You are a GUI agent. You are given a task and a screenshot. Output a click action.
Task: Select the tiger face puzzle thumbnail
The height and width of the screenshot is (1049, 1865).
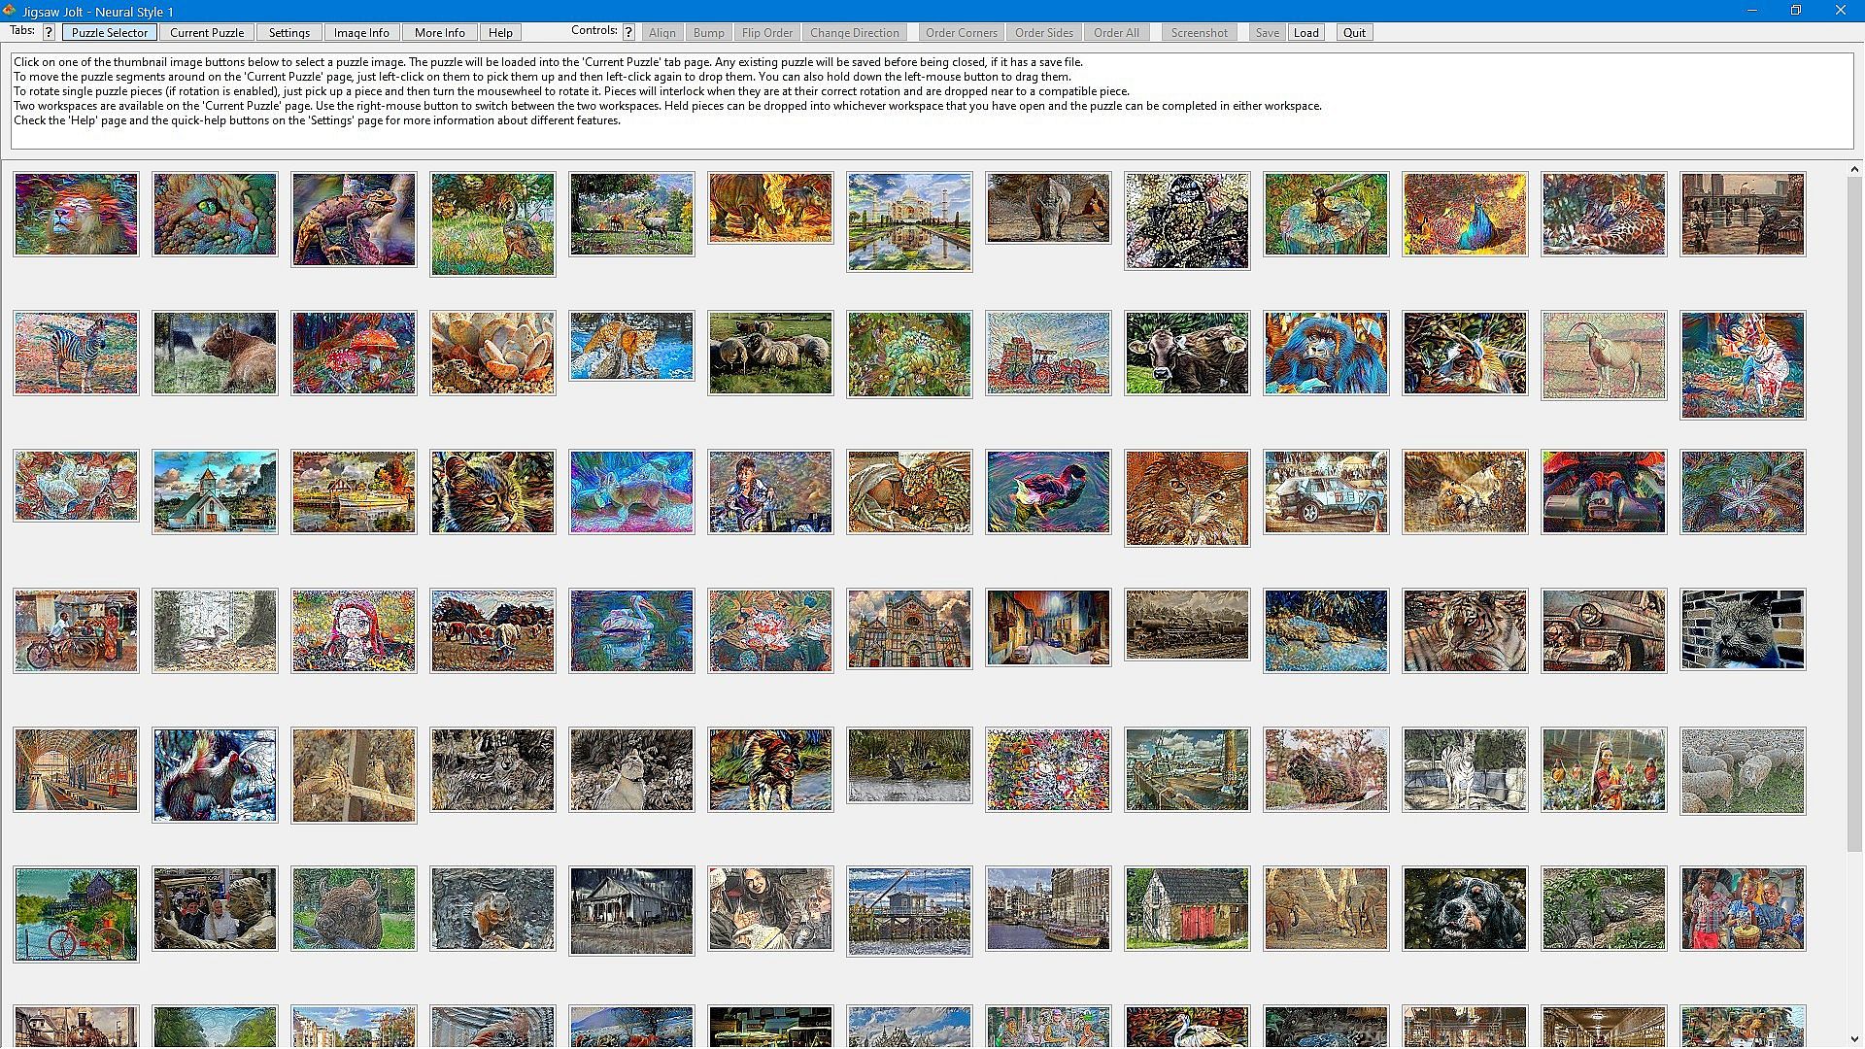[x=1465, y=629]
